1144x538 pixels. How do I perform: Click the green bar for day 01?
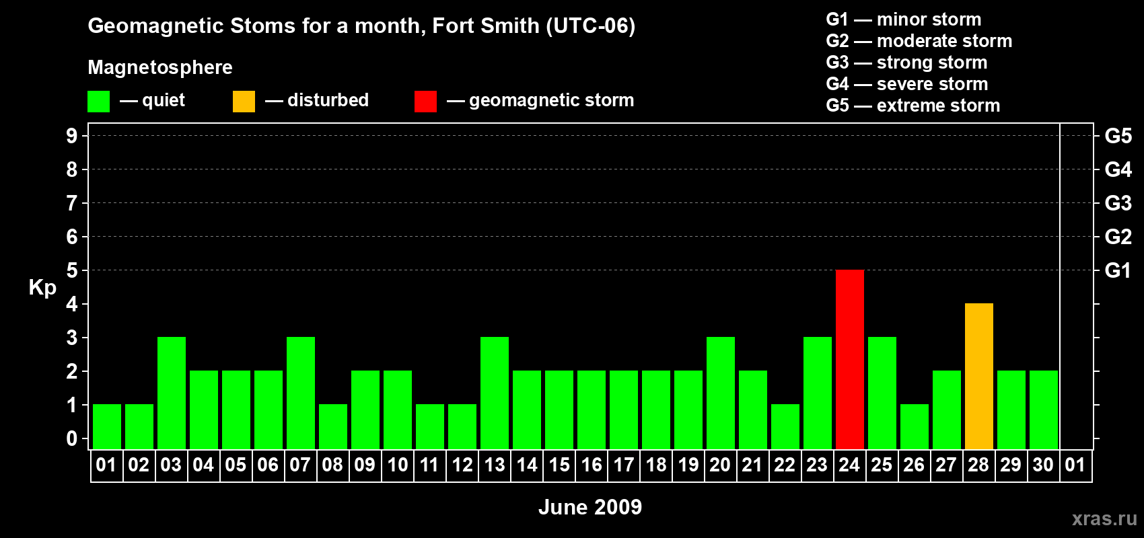[107, 426]
